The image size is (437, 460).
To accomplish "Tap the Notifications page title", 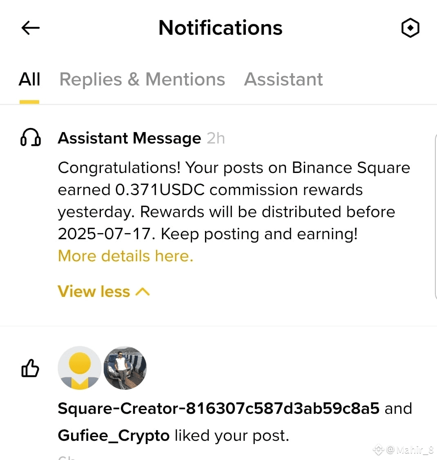I will pyautogui.click(x=221, y=28).
